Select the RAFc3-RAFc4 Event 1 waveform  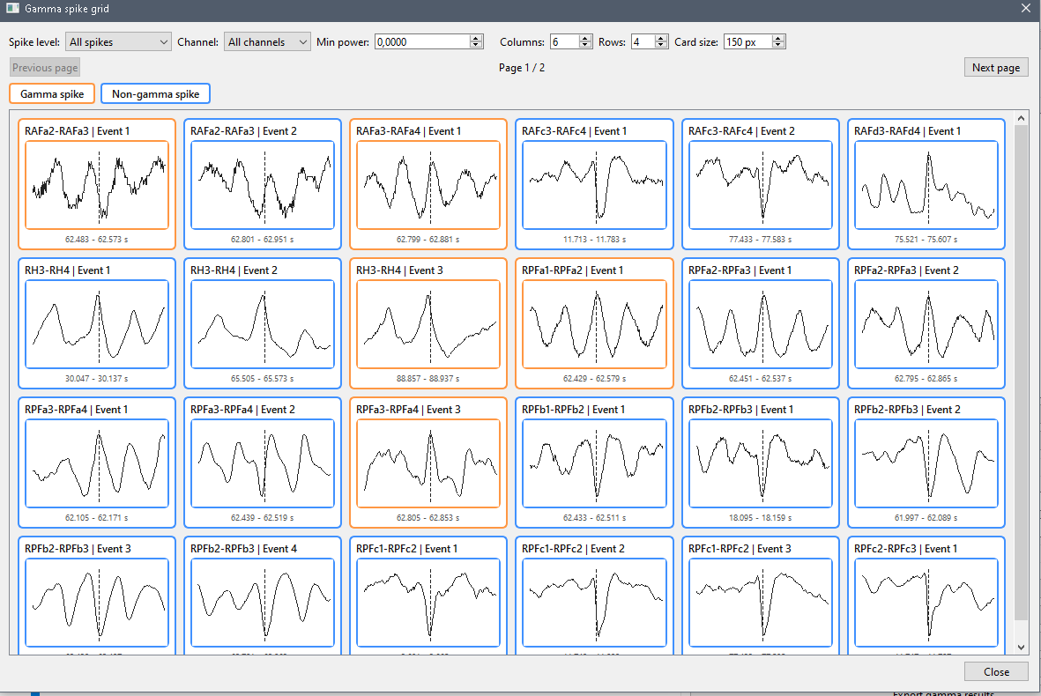click(x=594, y=184)
